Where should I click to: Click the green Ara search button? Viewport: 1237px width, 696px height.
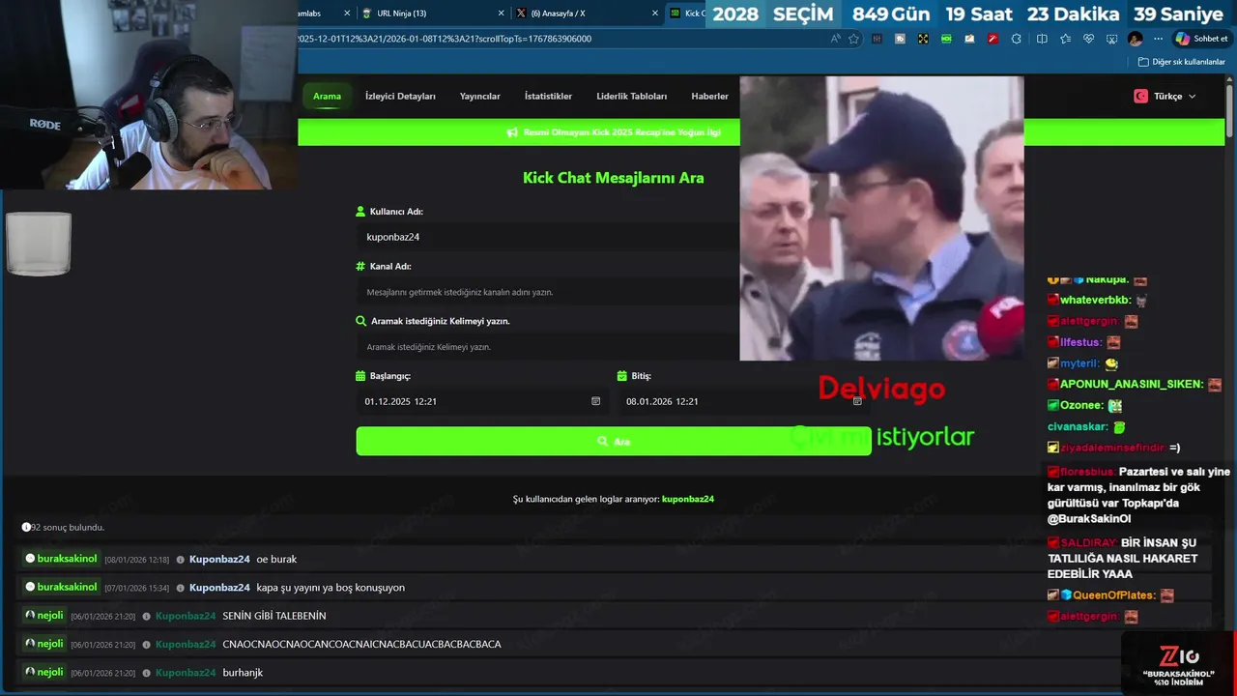click(x=613, y=441)
